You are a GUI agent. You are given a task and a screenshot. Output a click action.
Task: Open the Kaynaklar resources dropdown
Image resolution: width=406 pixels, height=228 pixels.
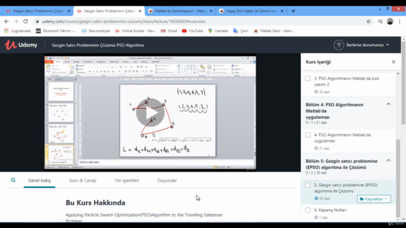[374, 199]
